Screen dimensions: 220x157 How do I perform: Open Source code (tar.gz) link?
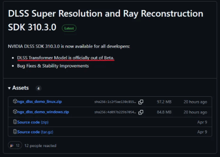pos(35,132)
